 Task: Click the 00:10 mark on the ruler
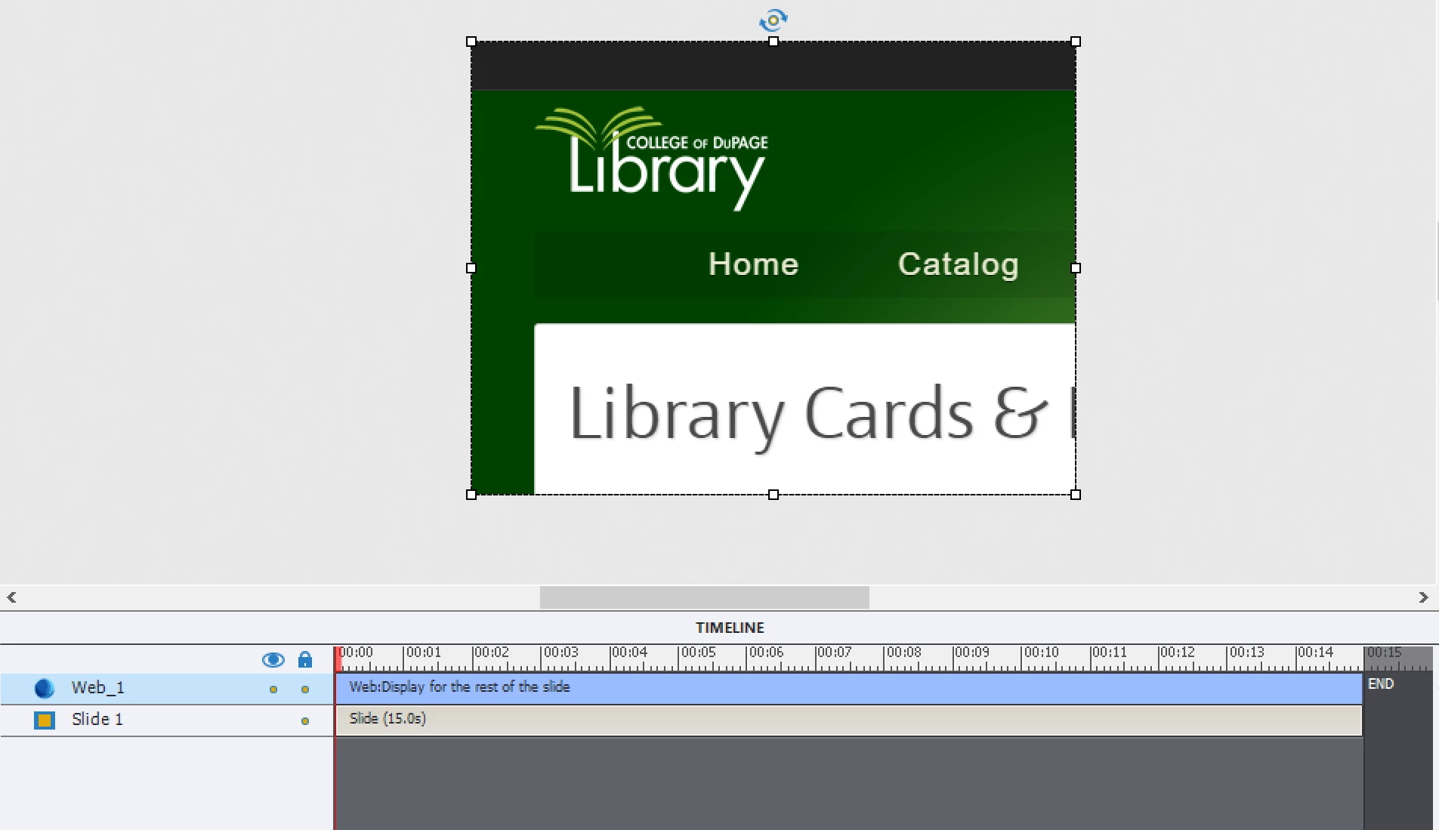click(1041, 653)
